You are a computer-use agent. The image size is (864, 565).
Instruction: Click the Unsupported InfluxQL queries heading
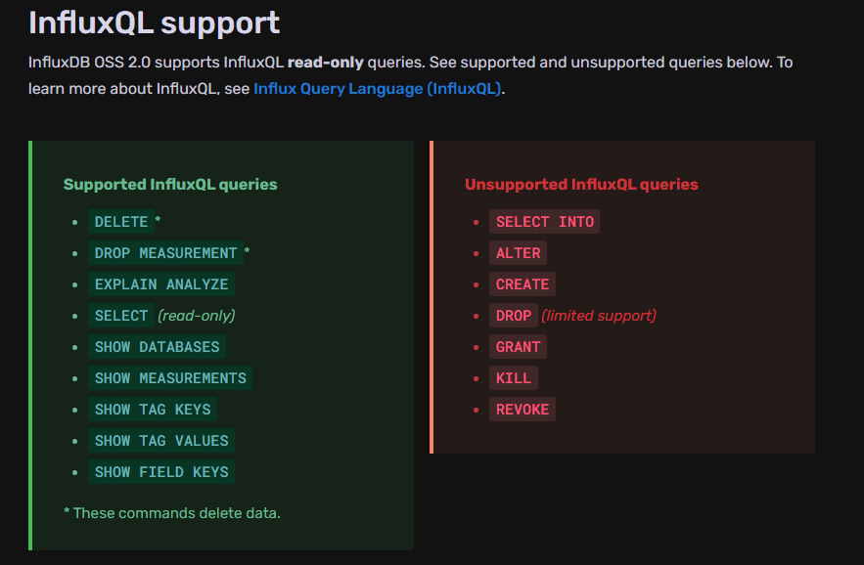[581, 185]
